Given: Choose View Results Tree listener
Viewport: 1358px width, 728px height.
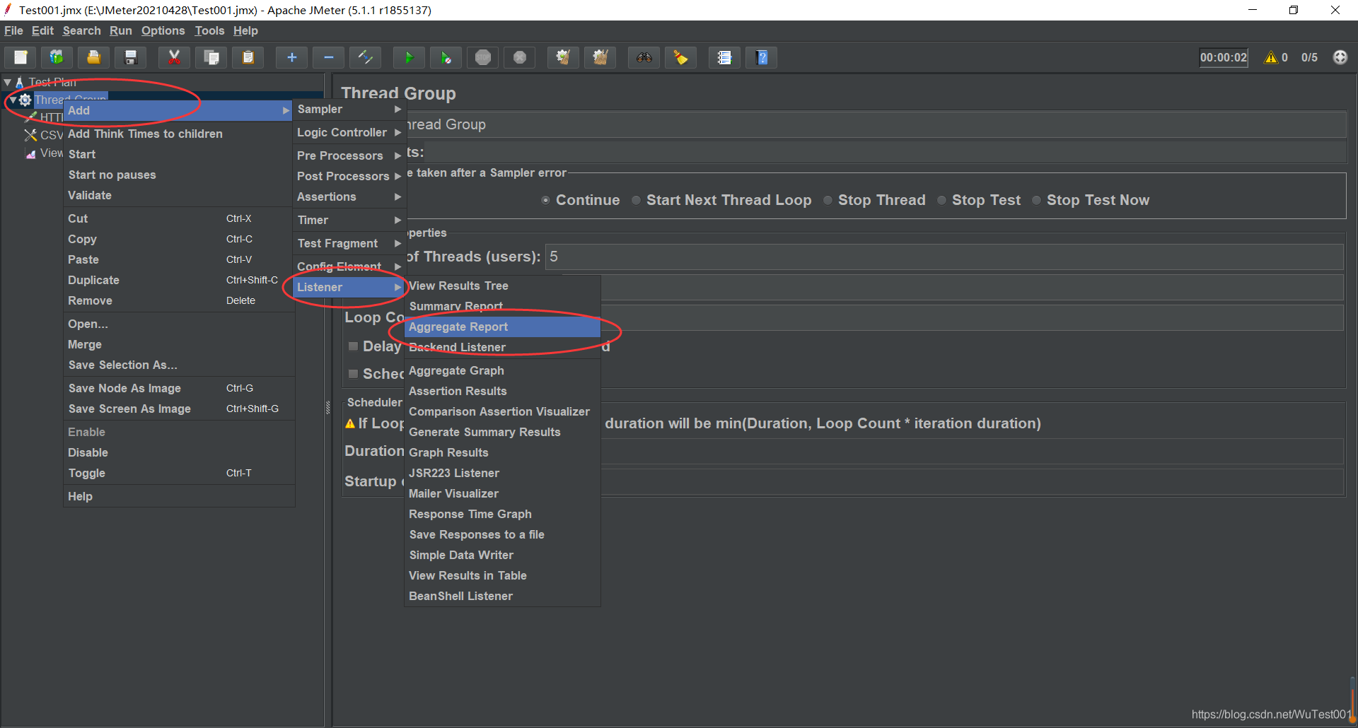Looking at the screenshot, I should point(502,286).
